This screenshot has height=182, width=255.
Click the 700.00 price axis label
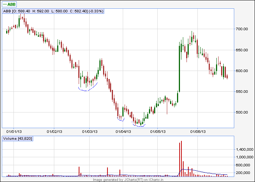[242, 29]
